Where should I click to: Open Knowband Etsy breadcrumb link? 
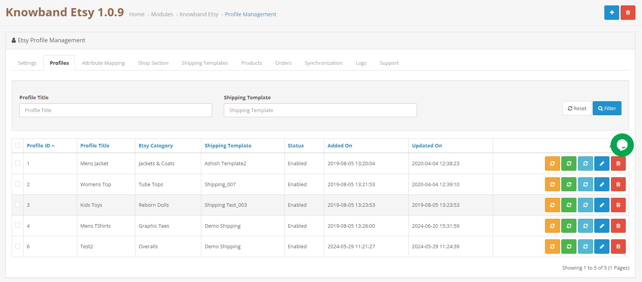tap(199, 14)
